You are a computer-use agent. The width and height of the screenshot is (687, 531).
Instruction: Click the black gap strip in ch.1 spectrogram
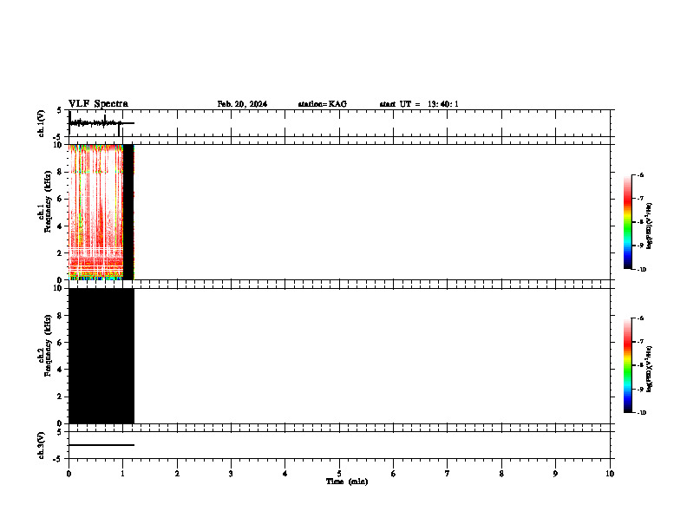[128, 212]
